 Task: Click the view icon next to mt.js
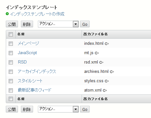pyautogui.click(x=97, y=53)
